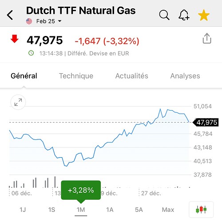Switch to the Actualités tab
The width and height of the screenshot is (222, 222).
pos(132,76)
